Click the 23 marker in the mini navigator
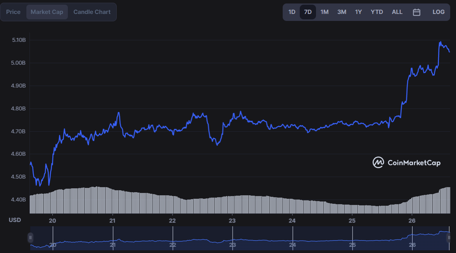 [232, 245]
